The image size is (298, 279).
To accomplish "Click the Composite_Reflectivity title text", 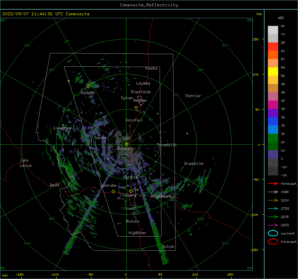I will click(149, 5).
